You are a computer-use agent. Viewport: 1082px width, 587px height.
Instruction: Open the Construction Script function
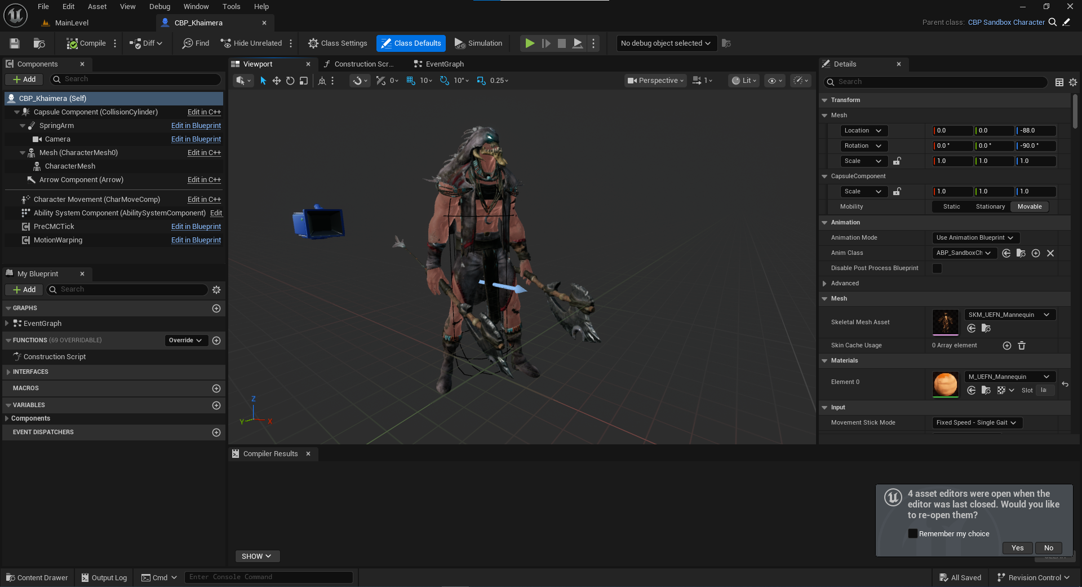(x=55, y=357)
